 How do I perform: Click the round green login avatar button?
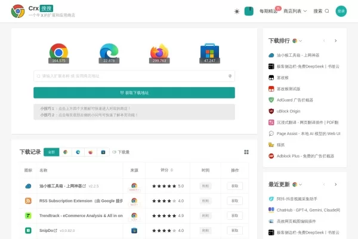341,11
